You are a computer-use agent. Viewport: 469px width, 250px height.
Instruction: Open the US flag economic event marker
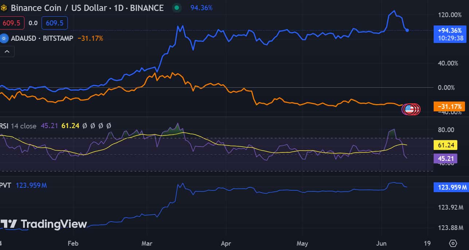(x=410, y=109)
